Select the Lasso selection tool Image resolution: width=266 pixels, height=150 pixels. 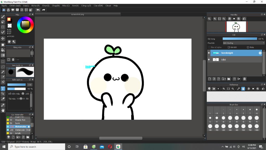(3, 67)
